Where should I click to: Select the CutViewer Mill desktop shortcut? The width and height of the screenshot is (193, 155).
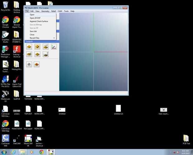point(5,141)
